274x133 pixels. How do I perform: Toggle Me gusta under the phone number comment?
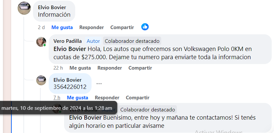77,98
